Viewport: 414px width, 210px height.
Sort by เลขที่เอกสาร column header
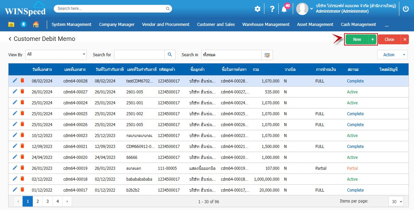74,70
